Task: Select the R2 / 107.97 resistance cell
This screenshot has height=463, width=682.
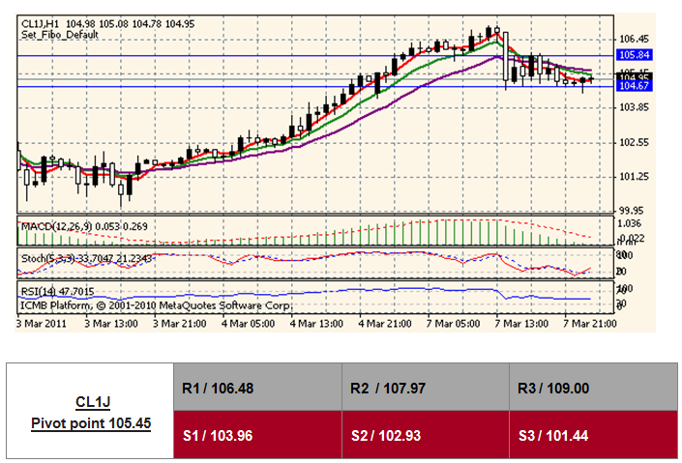Action: coord(424,388)
